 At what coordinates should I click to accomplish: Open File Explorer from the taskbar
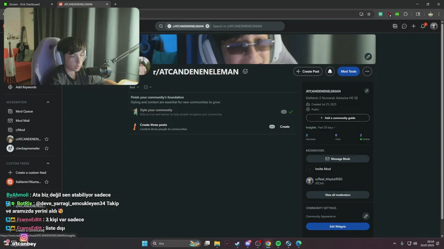(217, 243)
